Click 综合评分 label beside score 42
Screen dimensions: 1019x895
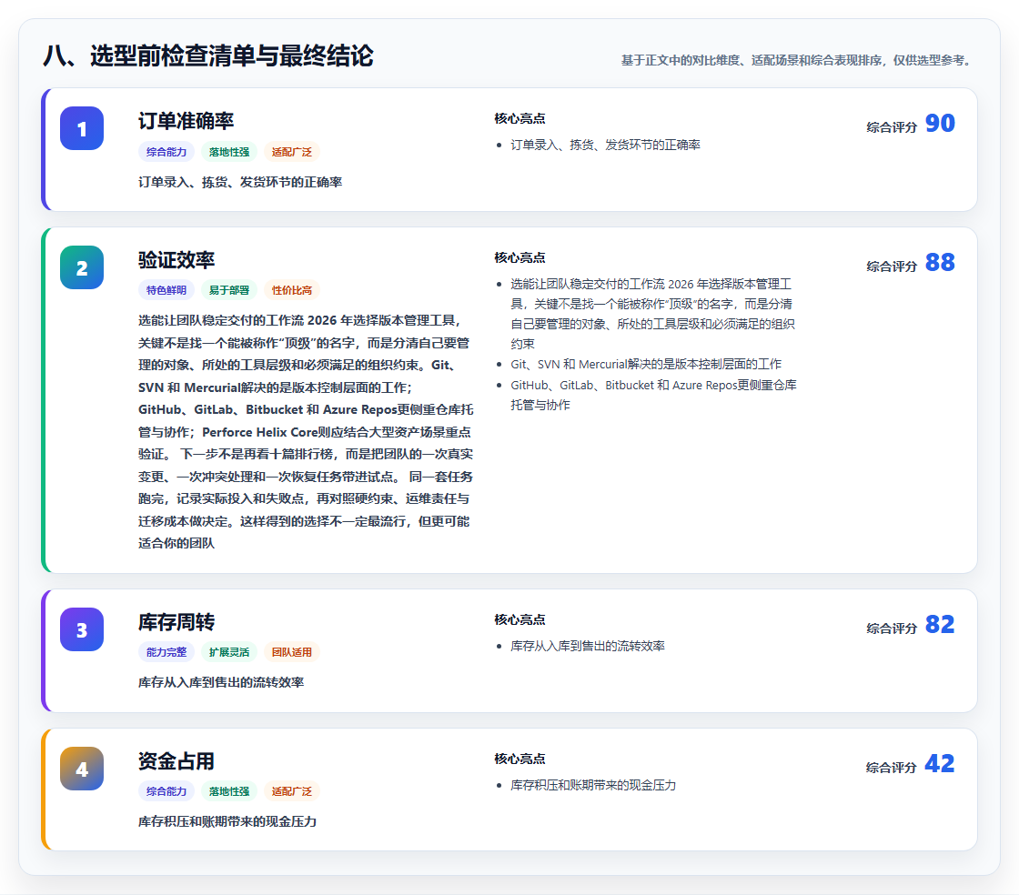(x=892, y=768)
